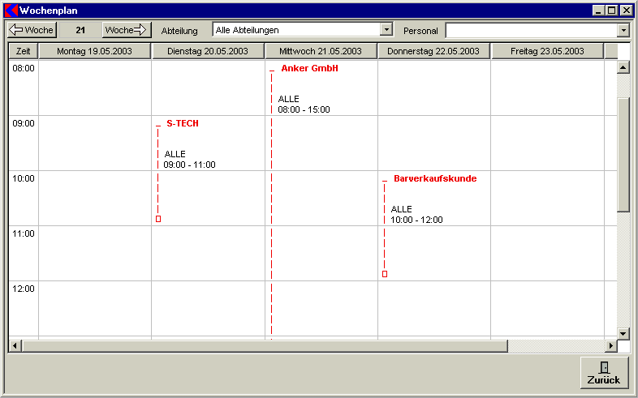This screenshot has width=638, height=398.
Task: Click the Alle Abteilungen combo box field
Action: pos(296,30)
